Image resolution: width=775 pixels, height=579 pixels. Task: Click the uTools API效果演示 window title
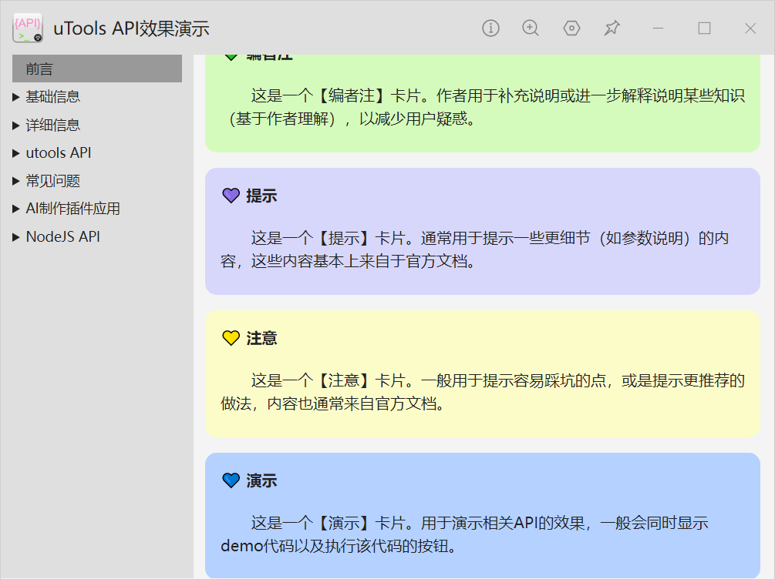131,28
